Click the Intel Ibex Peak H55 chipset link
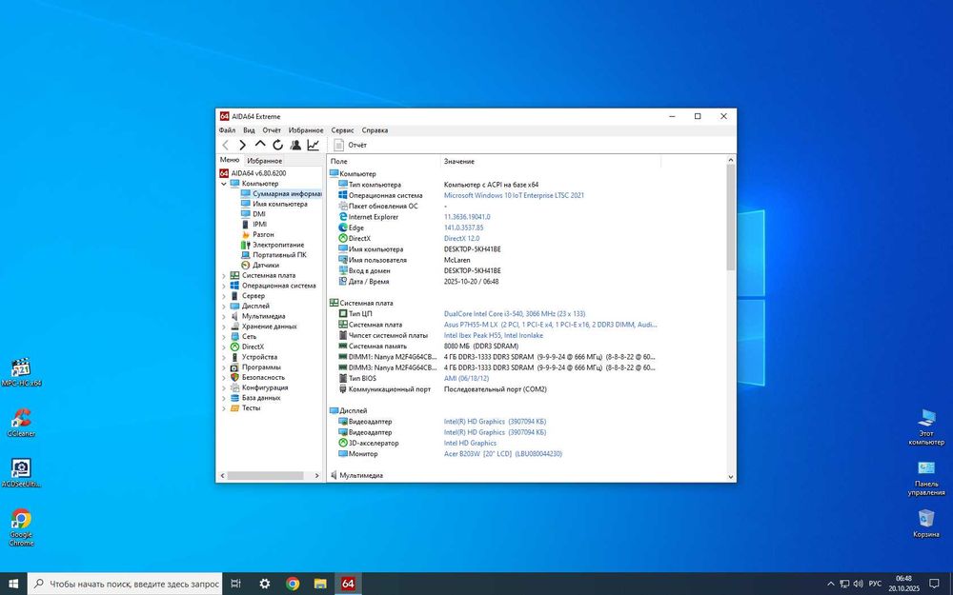This screenshot has width=953, height=595. coord(494,336)
